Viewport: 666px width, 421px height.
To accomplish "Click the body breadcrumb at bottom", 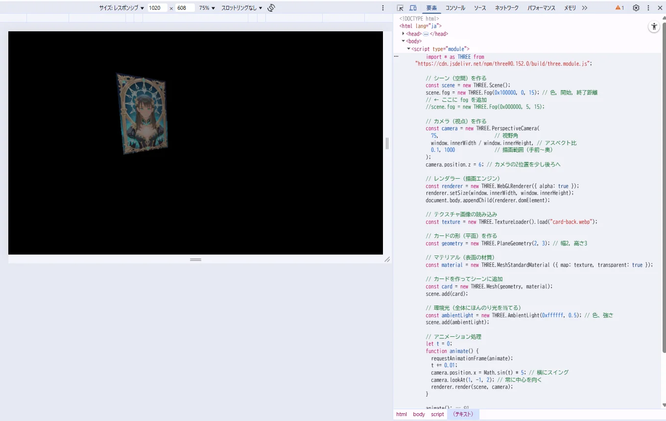I will click(419, 414).
